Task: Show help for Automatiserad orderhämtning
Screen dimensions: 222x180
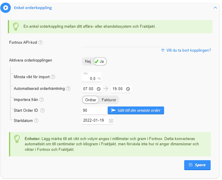Action: [68, 89]
